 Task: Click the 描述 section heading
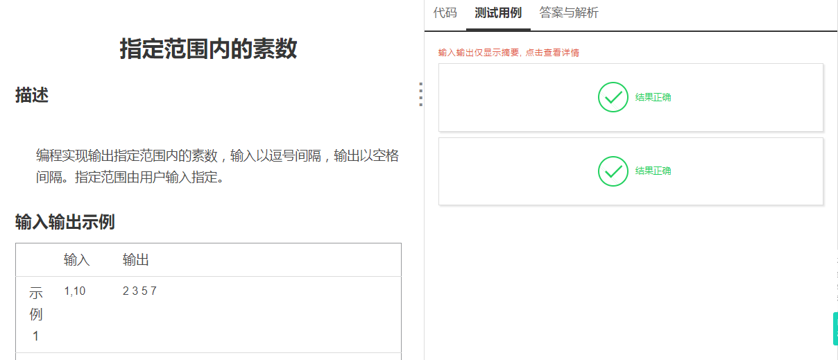[32, 96]
